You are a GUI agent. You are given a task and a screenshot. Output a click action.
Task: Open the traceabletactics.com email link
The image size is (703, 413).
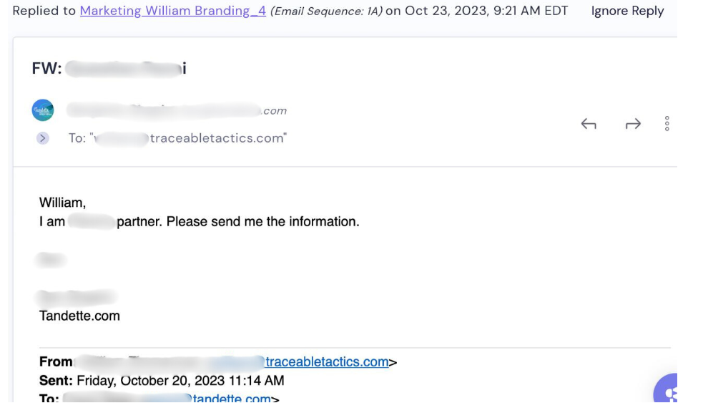pyautogui.click(x=326, y=361)
